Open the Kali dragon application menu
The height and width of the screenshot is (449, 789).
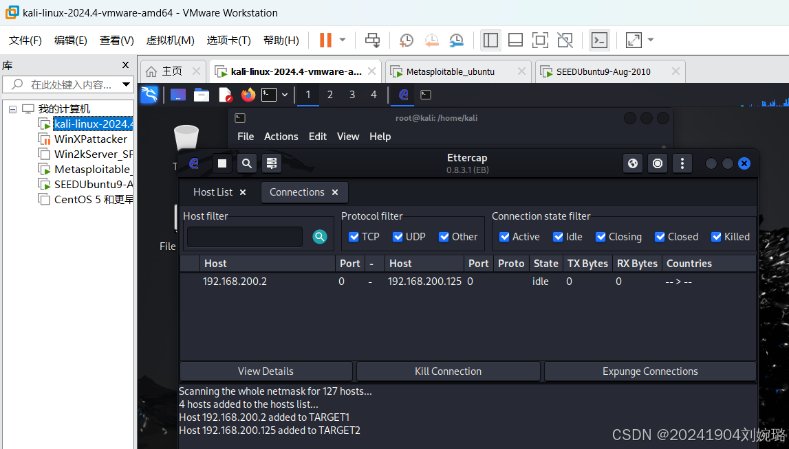click(149, 95)
